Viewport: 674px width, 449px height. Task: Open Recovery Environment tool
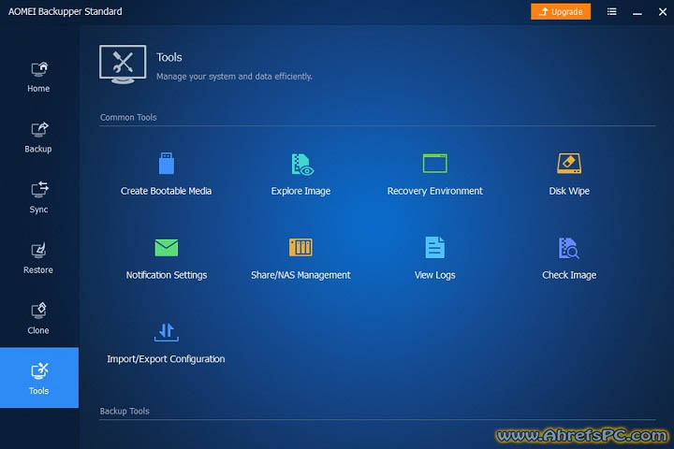pos(435,174)
